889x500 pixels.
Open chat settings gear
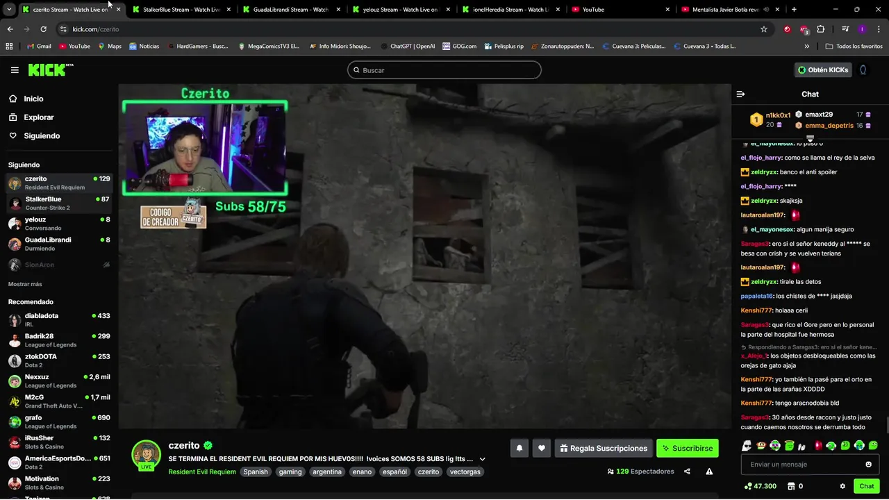pyautogui.click(x=842, y=486)
